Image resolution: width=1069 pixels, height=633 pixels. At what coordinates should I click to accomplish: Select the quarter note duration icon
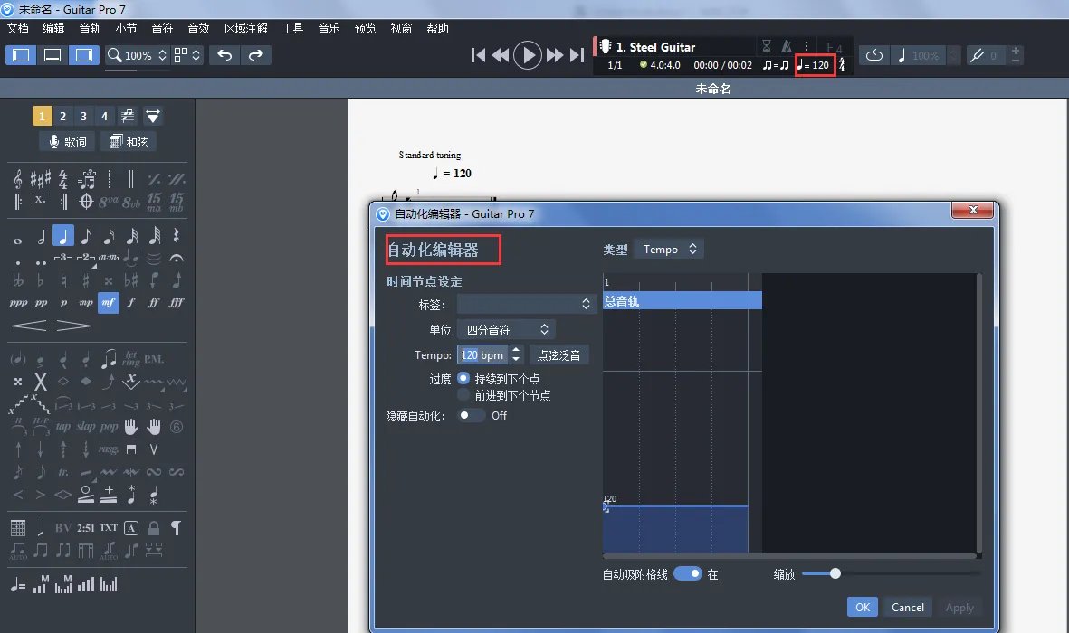click(62, 235)
